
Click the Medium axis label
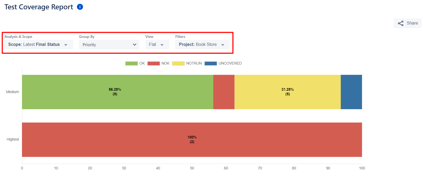(13, 92)
